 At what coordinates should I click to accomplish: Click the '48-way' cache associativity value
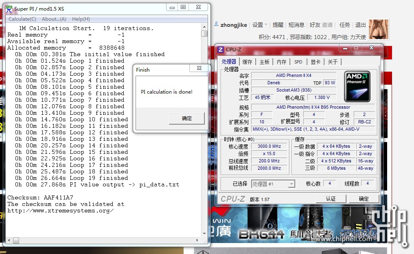(x=366, y=168)
